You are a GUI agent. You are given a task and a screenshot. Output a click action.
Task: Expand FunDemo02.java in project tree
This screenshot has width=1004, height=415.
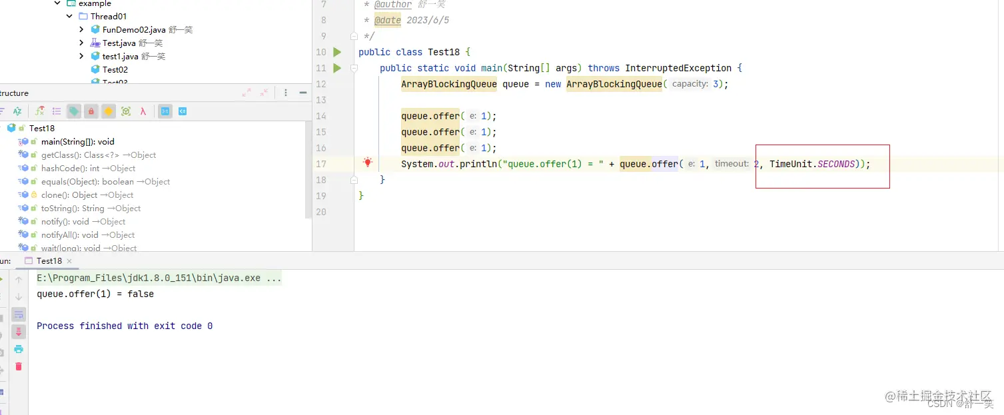tap(81, 29)
